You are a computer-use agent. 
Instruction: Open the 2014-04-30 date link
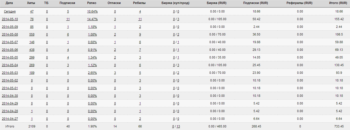click(x=10, y=96)
